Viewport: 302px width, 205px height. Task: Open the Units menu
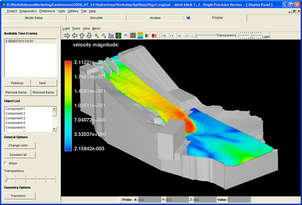tap(61, 11)
